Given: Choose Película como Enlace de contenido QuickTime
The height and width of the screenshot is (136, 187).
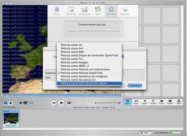Looking at the screenshot, I should pos(89,55).
